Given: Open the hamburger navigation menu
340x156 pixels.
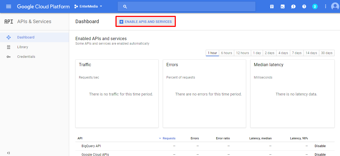Looking at the screenshot, I should [x=9, y=6].
